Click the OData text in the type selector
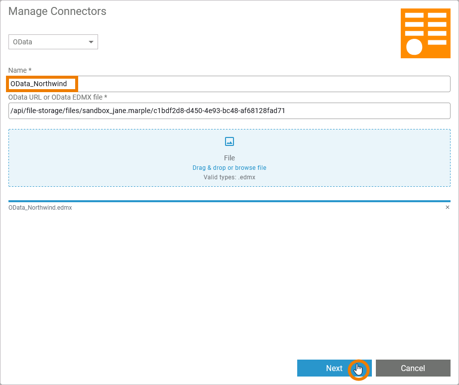Viewport: 459px width, 385px height. click(23, 42)
